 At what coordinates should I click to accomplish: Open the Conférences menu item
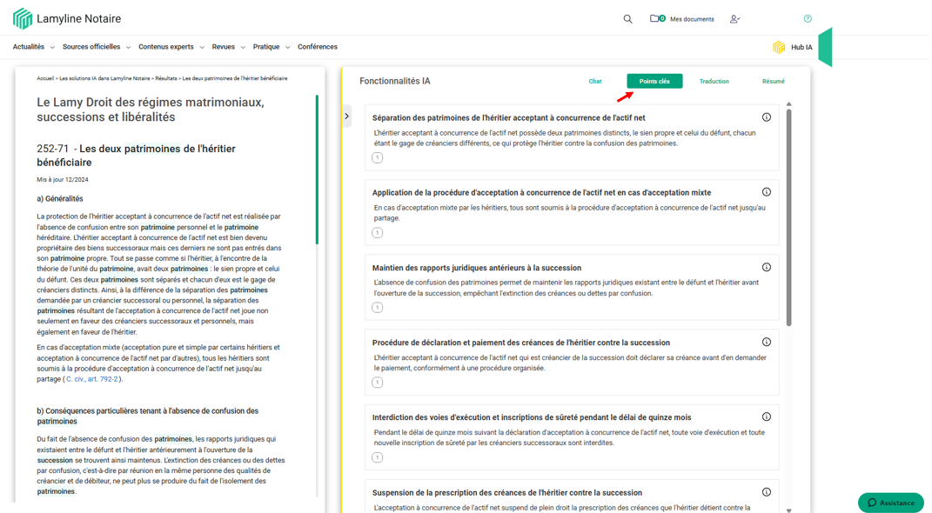(317, 47)
